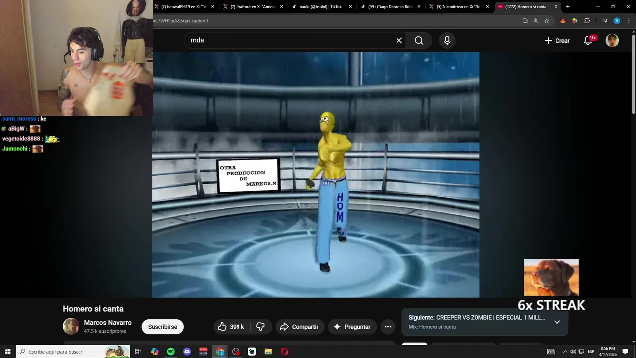Viewport: 636px width, 358px height.
Task: Click the video player area
Action: (x=316, y=175)
